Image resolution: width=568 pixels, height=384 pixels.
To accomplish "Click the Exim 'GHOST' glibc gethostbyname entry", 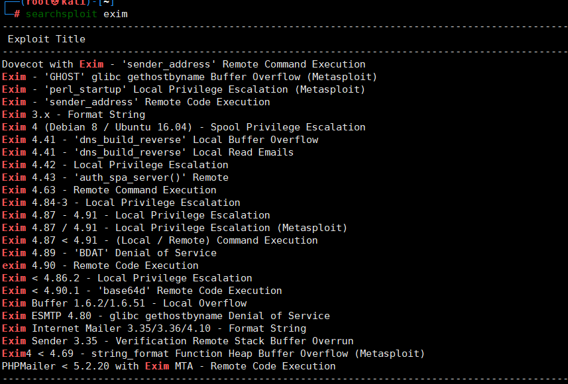I will (x=190, y=77).
